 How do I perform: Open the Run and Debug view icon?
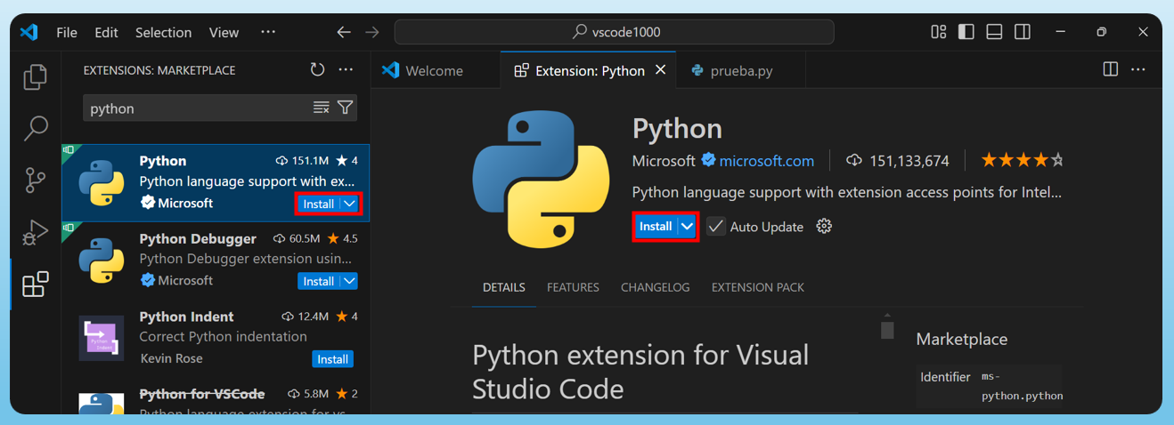click(35, 232)
